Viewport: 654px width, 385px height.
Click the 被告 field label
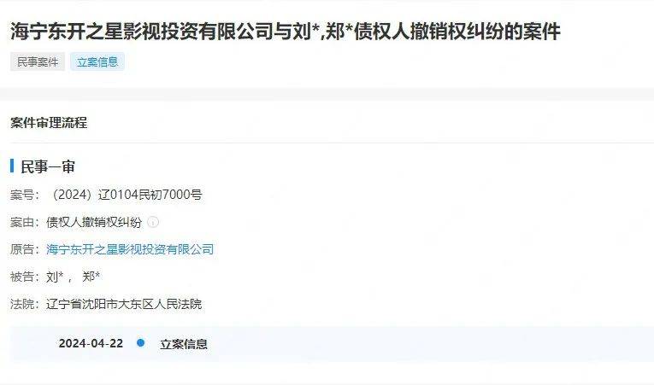(x=22, y=277)
